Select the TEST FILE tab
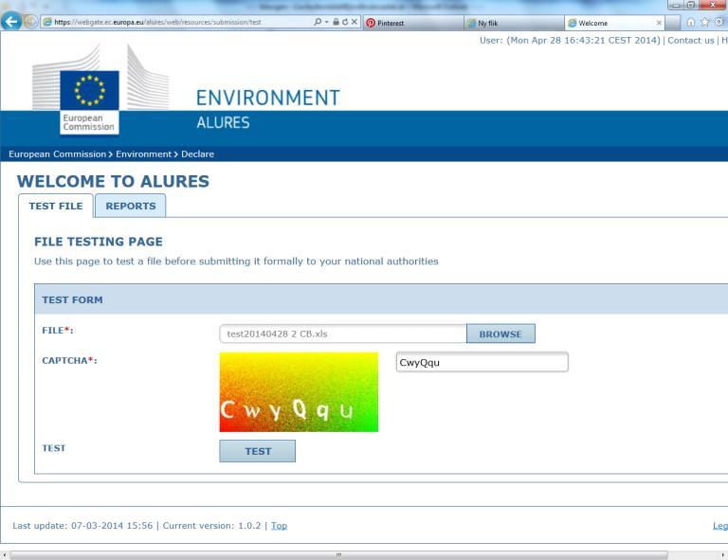Screen dimensions: 728x560 coord(56,206)
